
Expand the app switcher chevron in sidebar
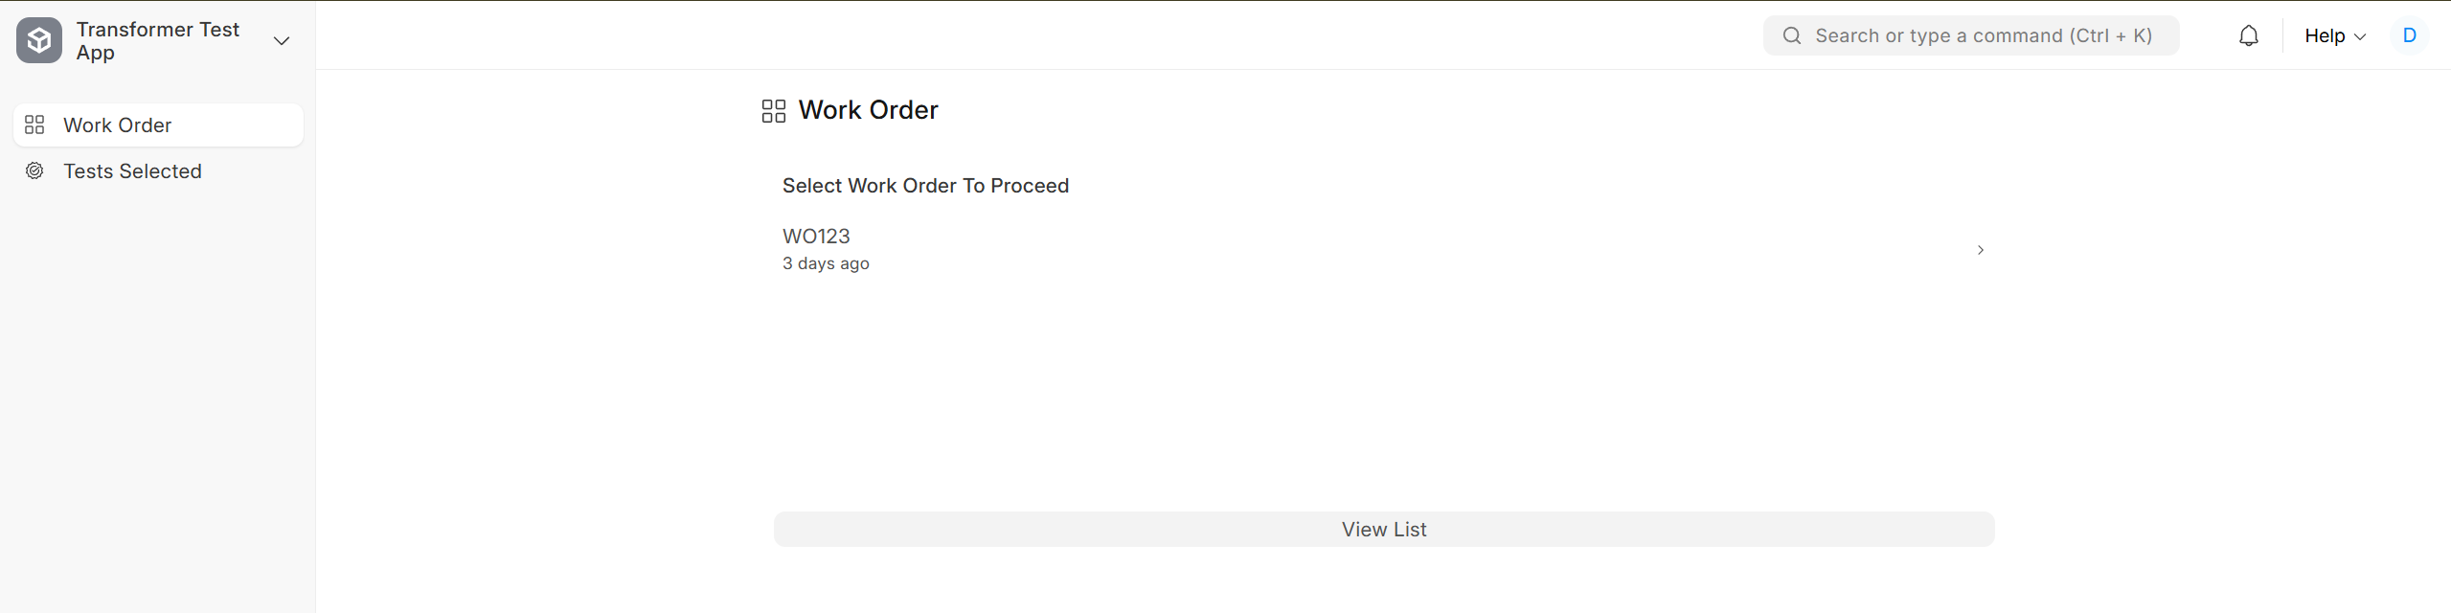pyautogui.click(x=282, y=40)
